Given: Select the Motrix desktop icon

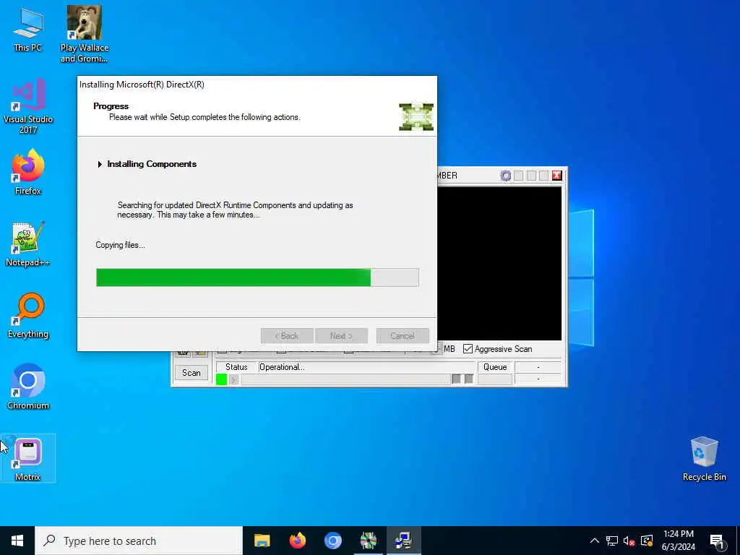Looking at the screenshot, I should pos(28,459).
